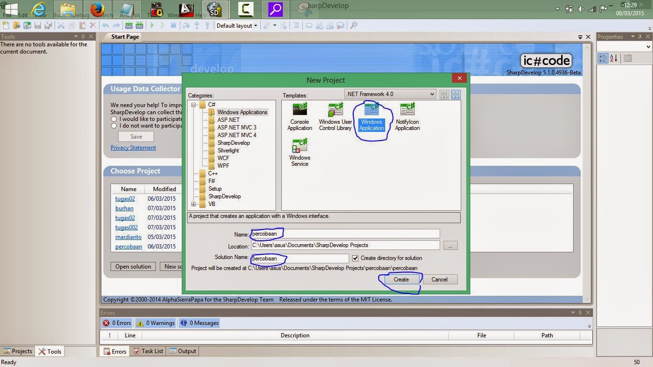
Task: Click the Open solution button
Action: (133, 267)
